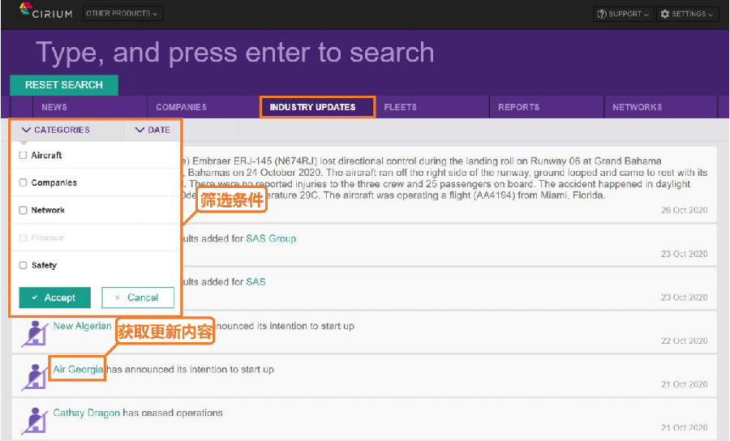Screen dimensions: 730x441
Task: Open the Other Products dropdown
Action: pyautogui.click(x=122, y=14)
